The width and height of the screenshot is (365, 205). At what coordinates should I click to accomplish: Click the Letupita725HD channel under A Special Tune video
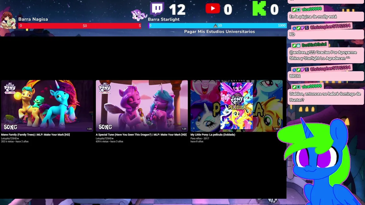click(104, 138)
